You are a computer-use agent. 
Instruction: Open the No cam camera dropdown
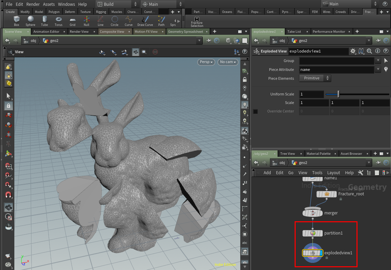coord(228,62)
